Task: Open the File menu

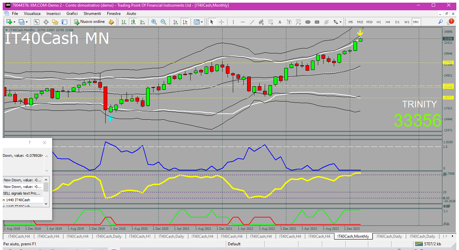Action: tap(15, 14)
